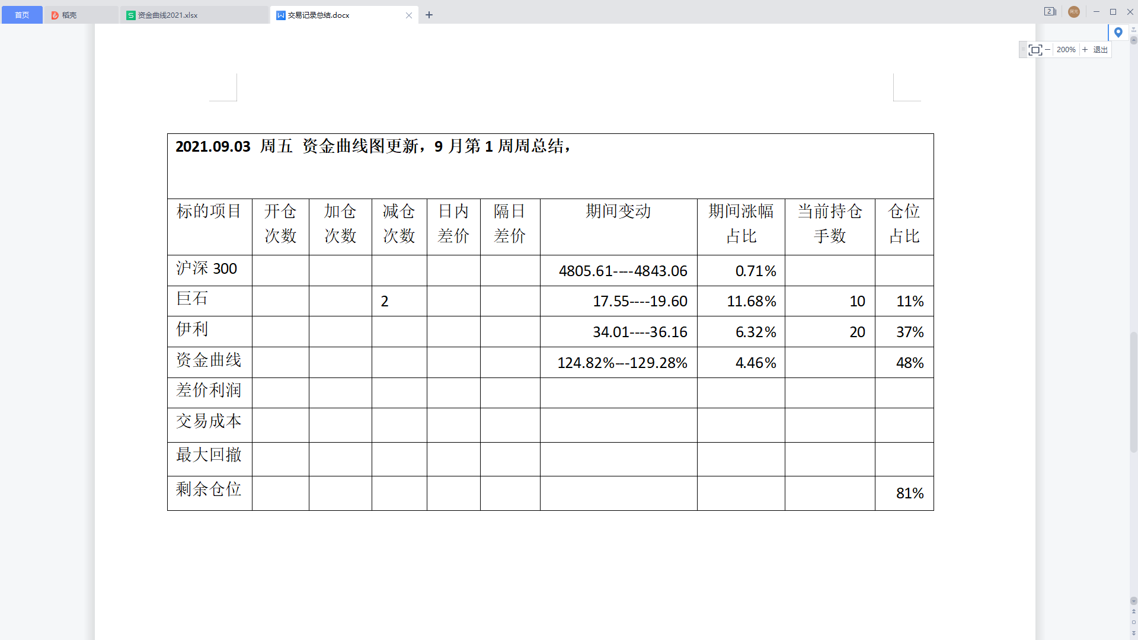Click the brown user avatar icon
Image resolution: width=1138 pixels, height=640 pixels.
(x=1073, y=12)
